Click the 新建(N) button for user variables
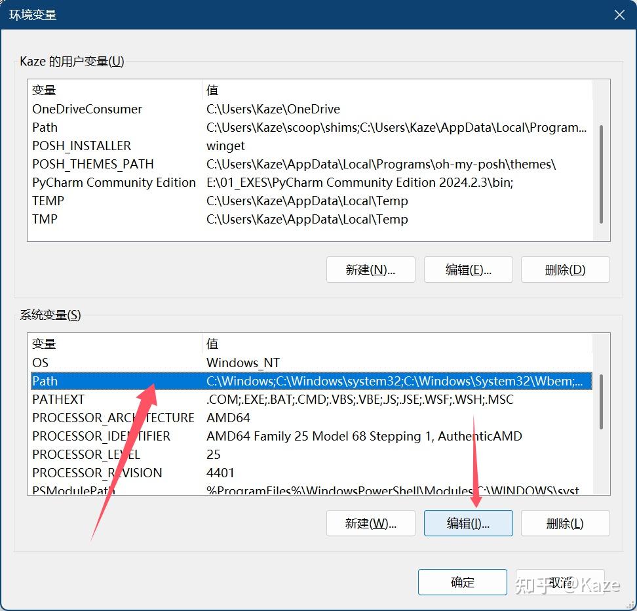 click(370, 269)
